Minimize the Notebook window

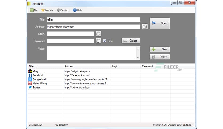point(174,3)
